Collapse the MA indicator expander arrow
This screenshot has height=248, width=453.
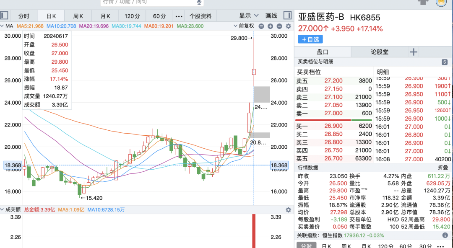(3, 26)
